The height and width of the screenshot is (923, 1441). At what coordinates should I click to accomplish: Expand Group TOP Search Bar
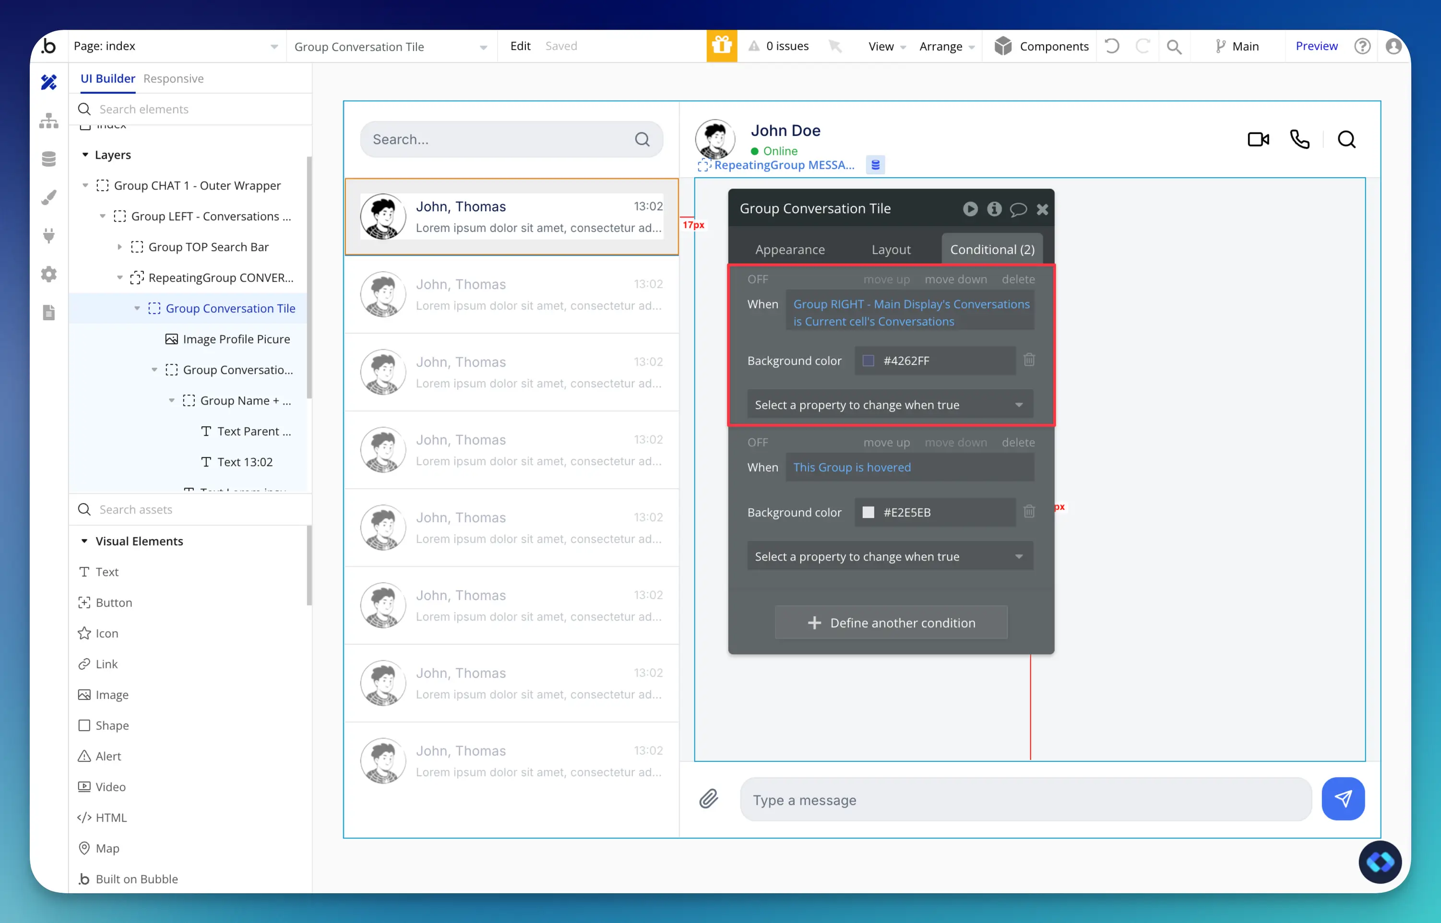[119, 247]
